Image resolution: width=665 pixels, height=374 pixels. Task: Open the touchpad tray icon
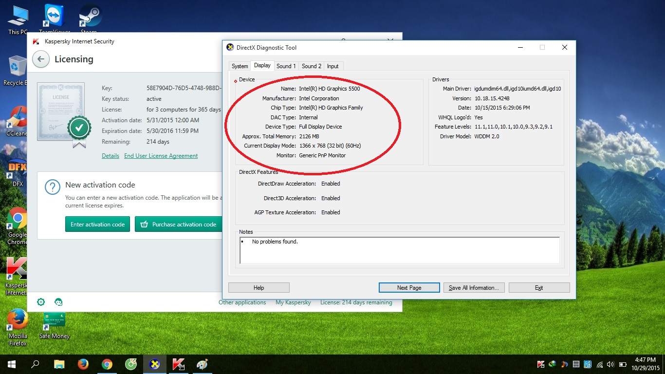[576, 364]
